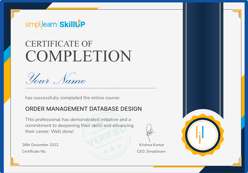Click the line "their career. Well done!"
The image size is (248, 173).
pos(50,131)
